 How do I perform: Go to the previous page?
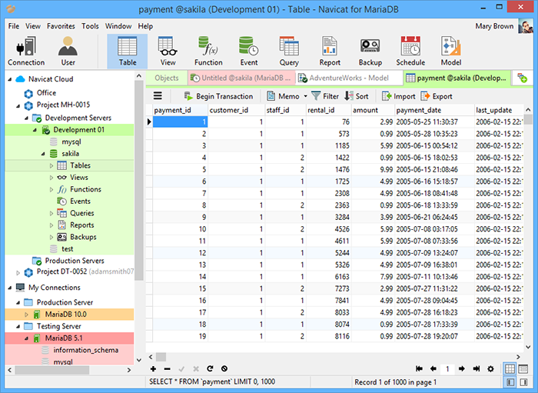click(433, 368)
